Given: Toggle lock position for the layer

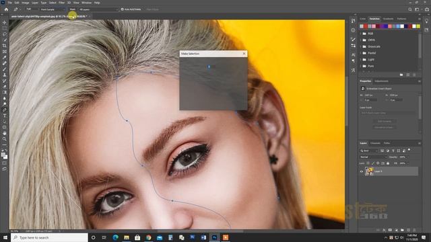Looking at the screenshot, I should pos(378,163).
